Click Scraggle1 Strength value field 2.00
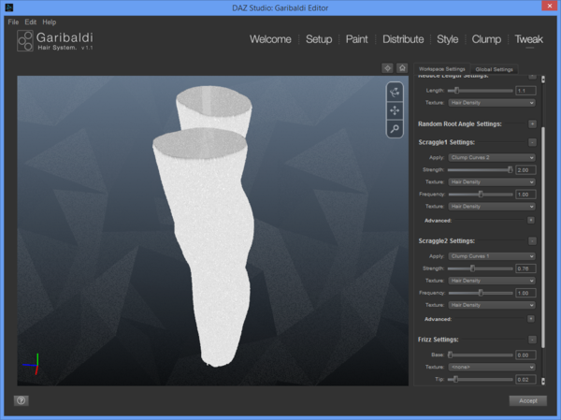Image resolution: width=561 pixels, height=420 pixels. click(525, 169)
